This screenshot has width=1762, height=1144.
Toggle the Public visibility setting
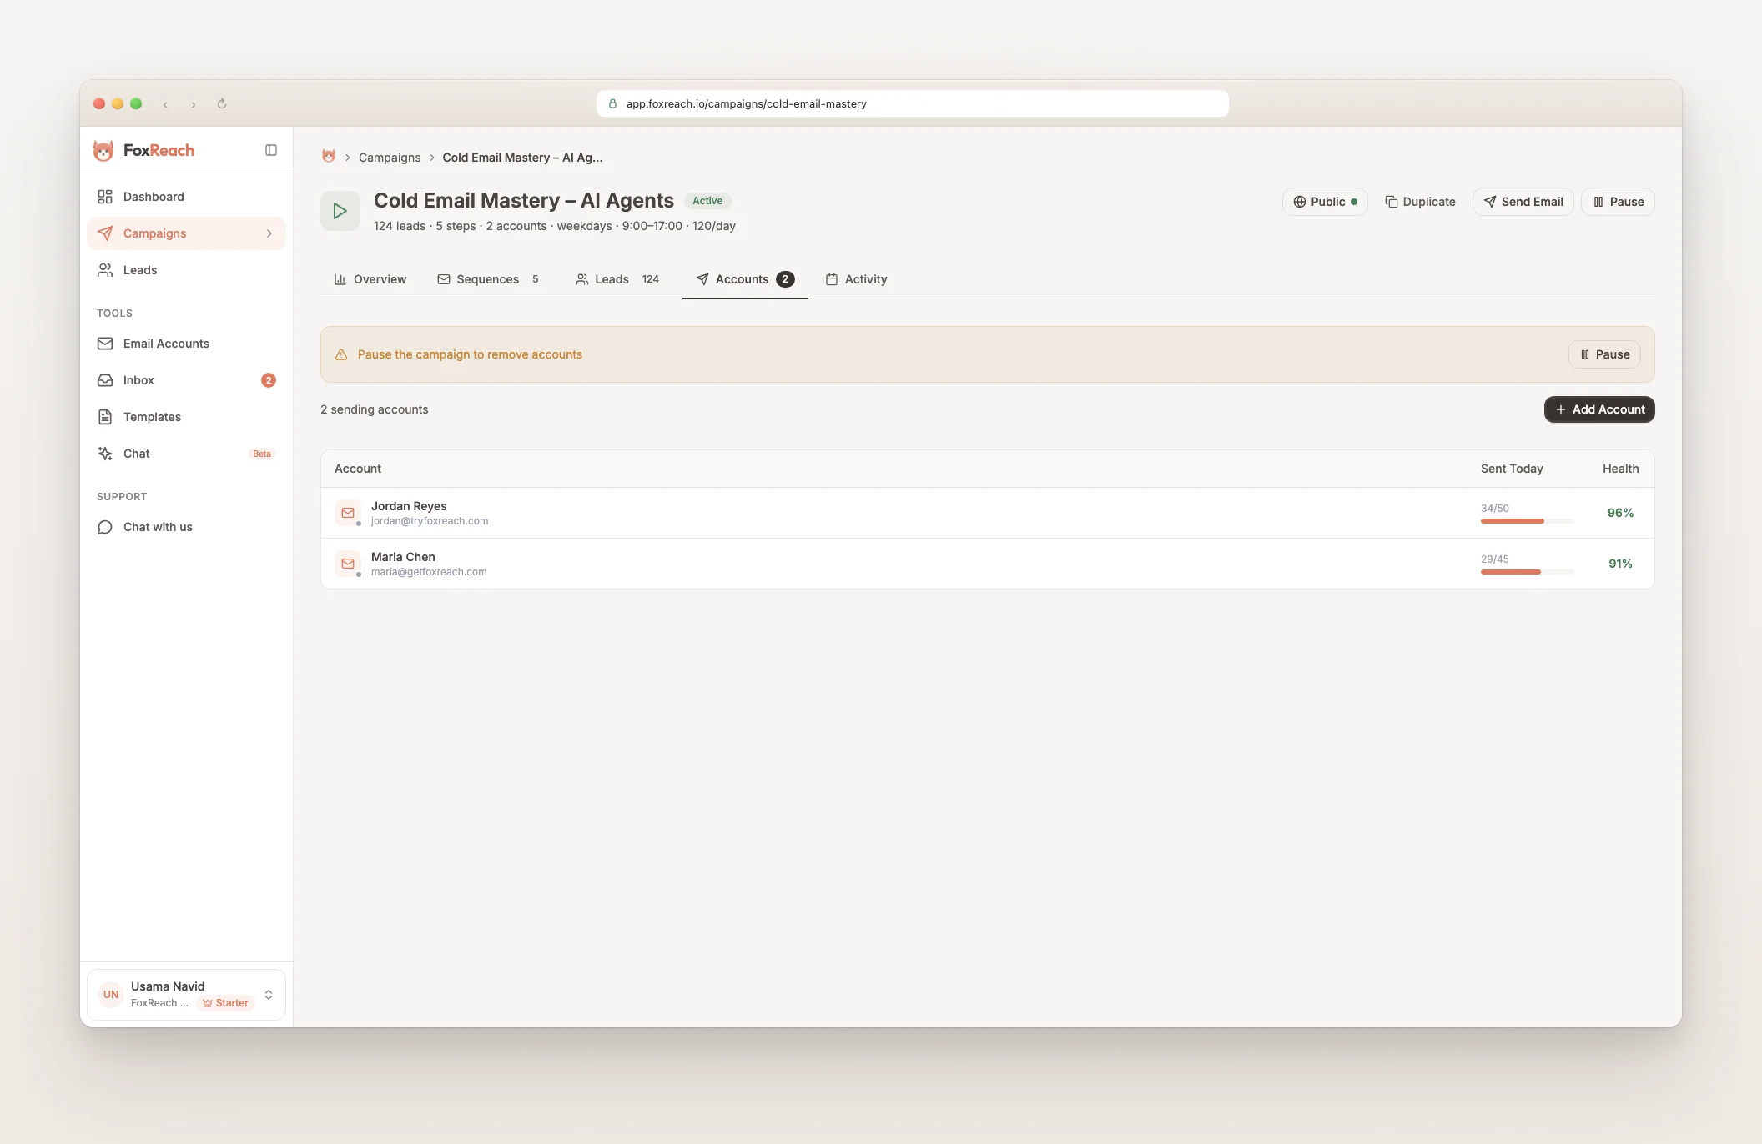pyautogui.click(x=1325, y=202)
